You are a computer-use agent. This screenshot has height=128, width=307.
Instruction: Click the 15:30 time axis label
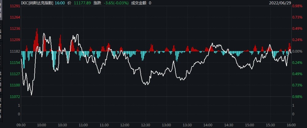(270, 125)
